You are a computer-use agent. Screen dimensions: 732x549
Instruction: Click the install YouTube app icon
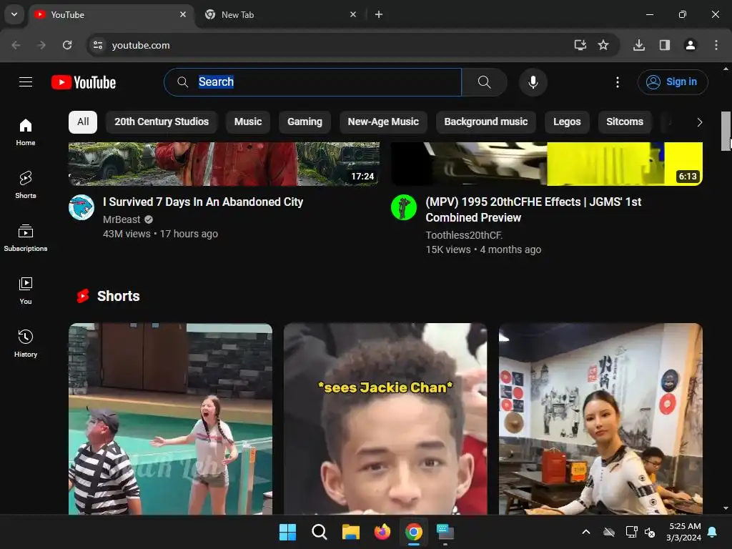[x=580, y=45]
